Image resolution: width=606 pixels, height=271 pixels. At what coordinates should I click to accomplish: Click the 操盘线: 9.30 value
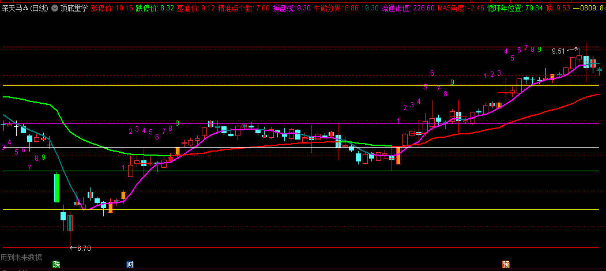(292, 7)
